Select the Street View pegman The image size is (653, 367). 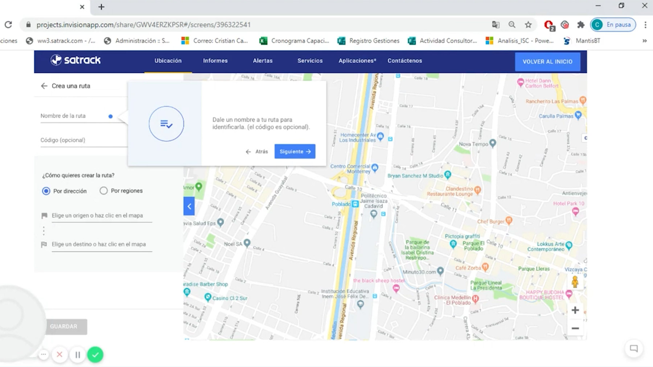(x=575, y=282)
